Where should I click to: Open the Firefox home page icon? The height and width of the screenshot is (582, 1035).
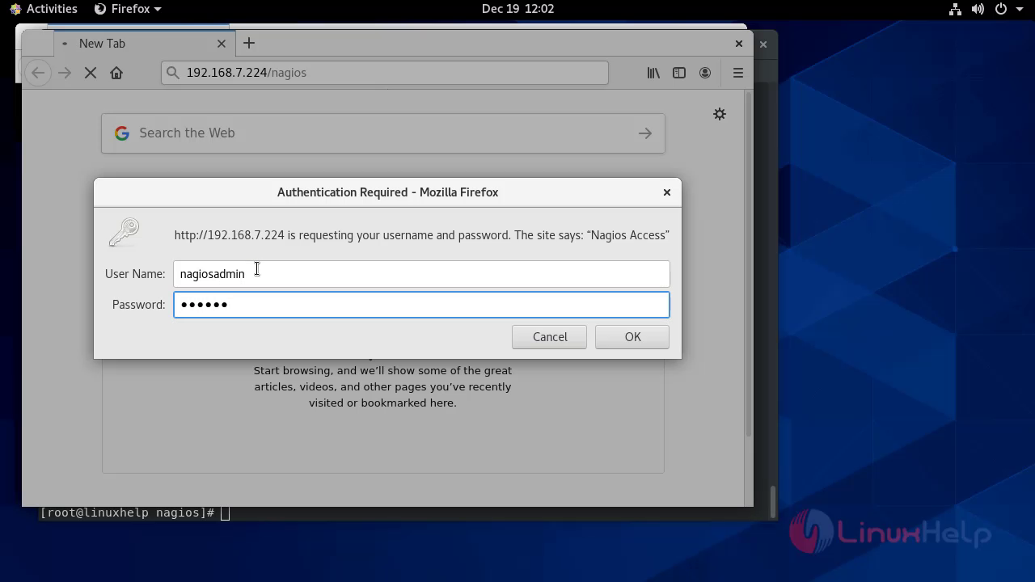tap(116, 73)
